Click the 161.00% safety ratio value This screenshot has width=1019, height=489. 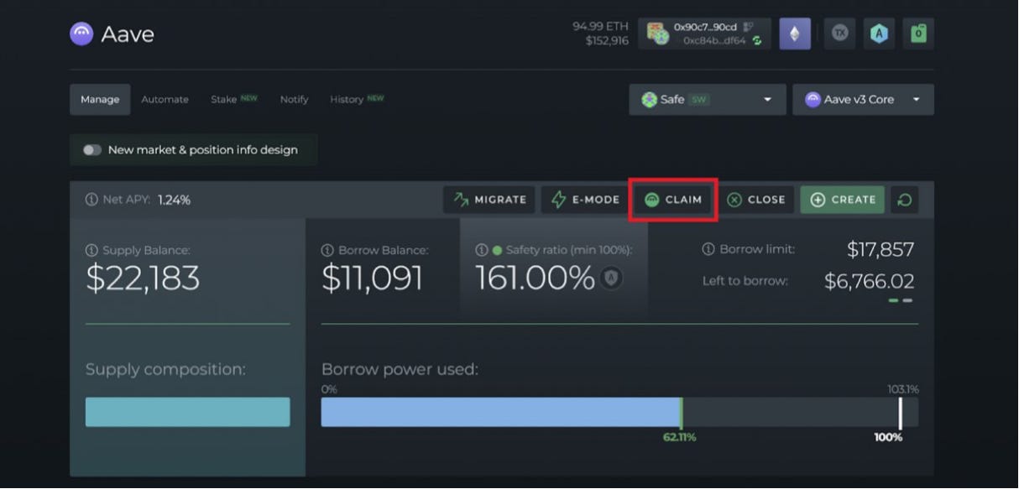[536, 278]
